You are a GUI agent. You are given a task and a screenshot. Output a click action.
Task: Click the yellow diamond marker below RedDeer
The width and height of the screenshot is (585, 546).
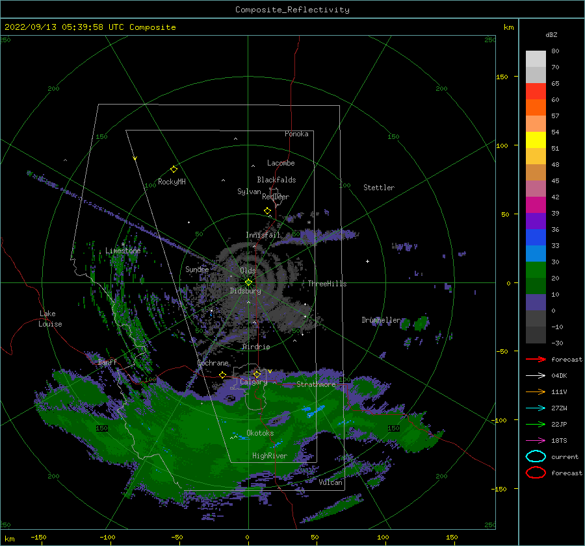coord(267,211)
